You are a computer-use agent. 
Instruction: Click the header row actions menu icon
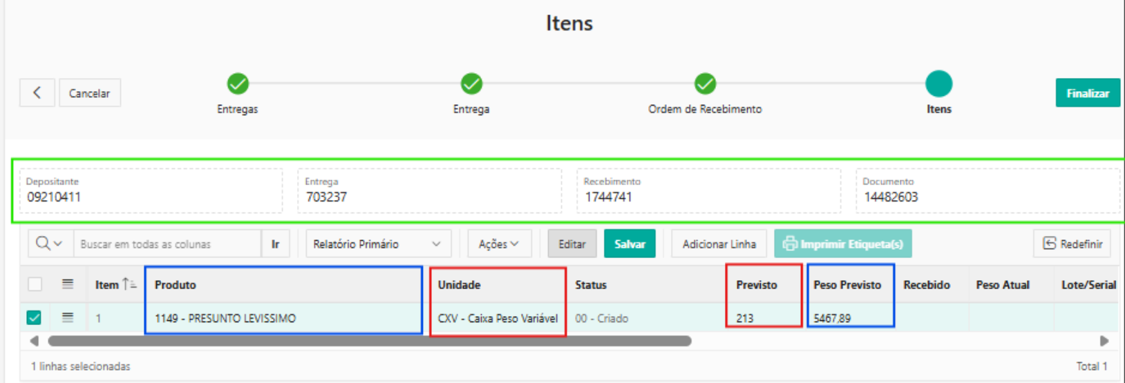pyautogui.click(x=68, y=284)
